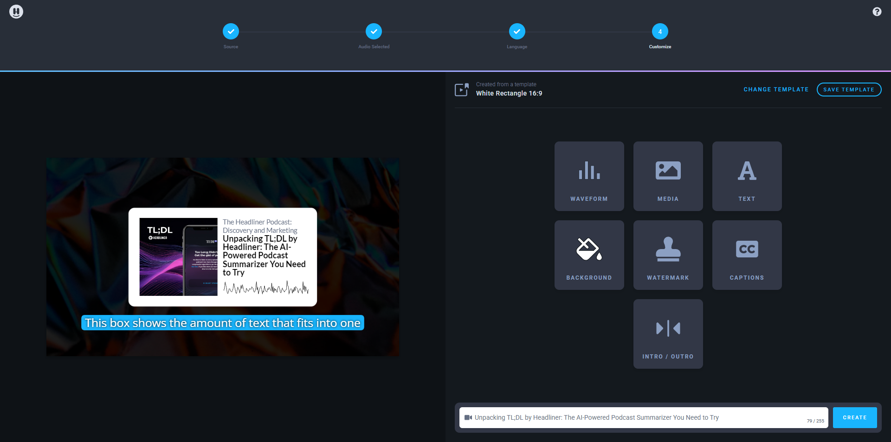Open the Captions CC tile
This screenshot has width=891, height=442.
click(x=747, y=255)
